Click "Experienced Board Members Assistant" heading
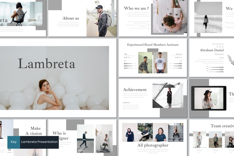Screen dimensions: 234x156 (153, 45)
